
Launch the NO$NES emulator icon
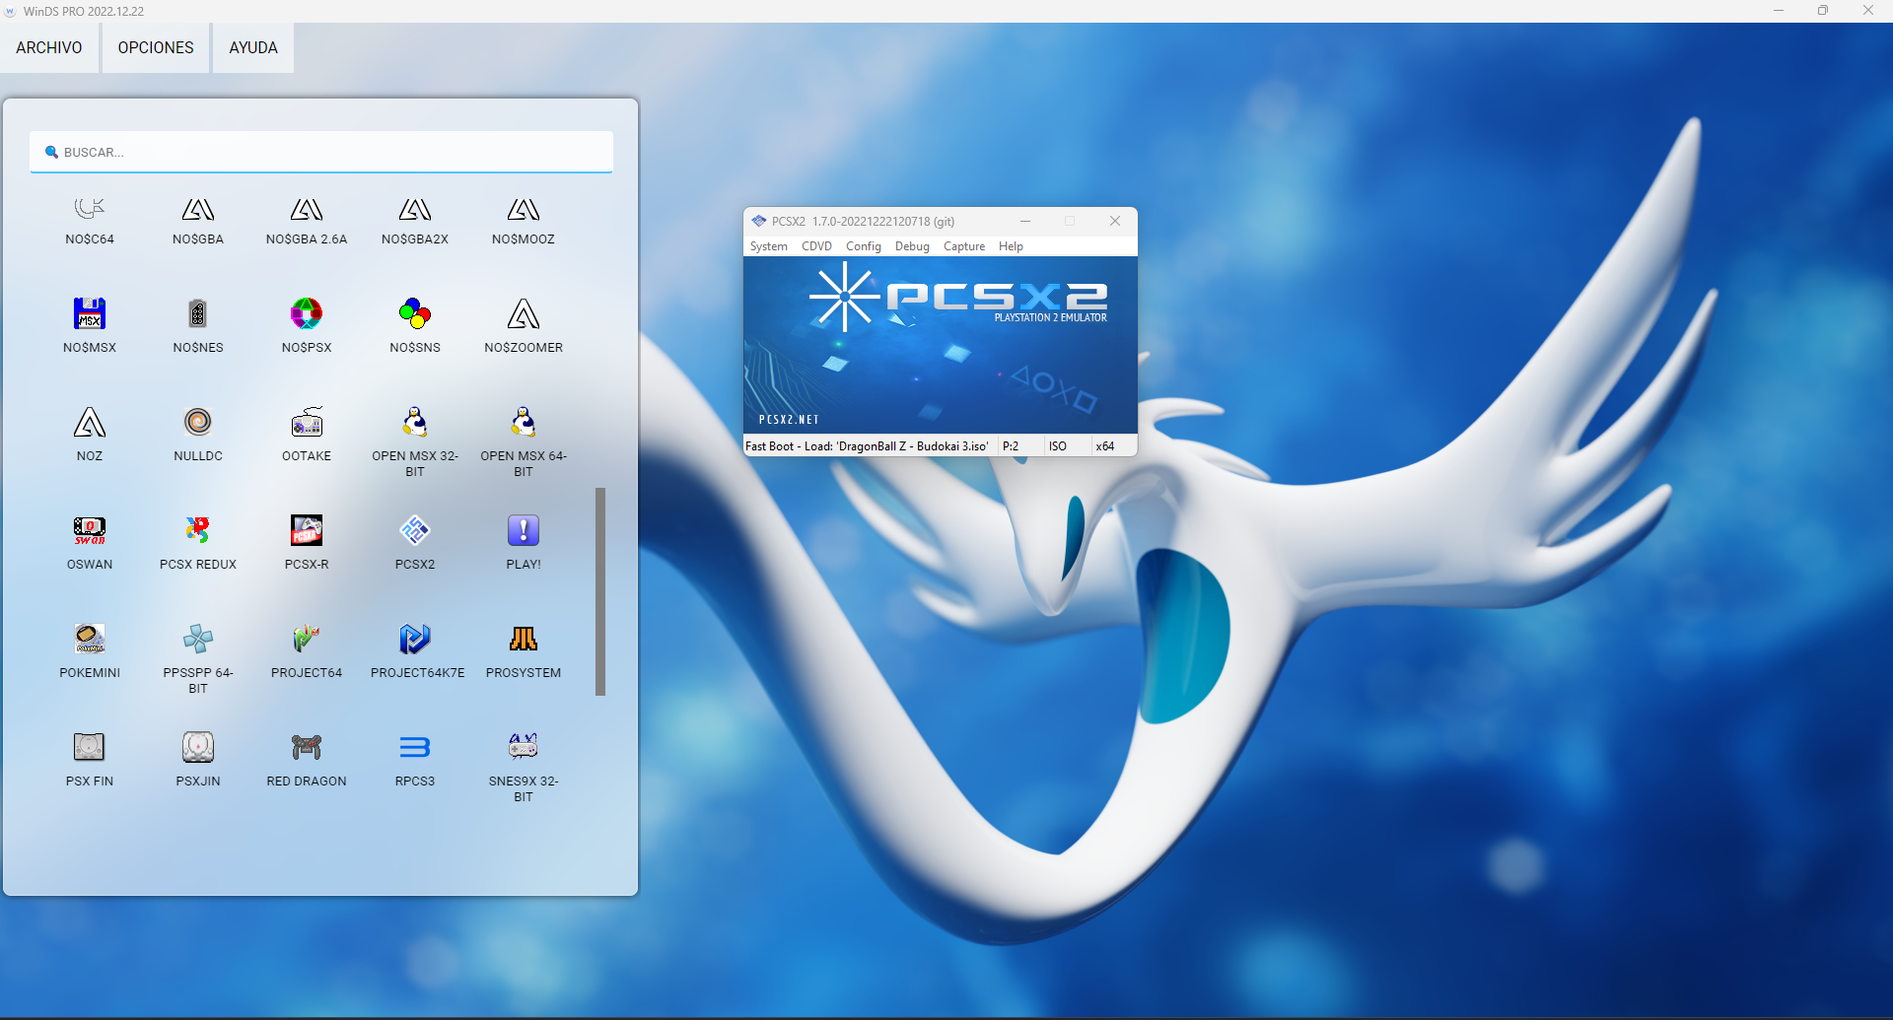(x=198, y=313)
